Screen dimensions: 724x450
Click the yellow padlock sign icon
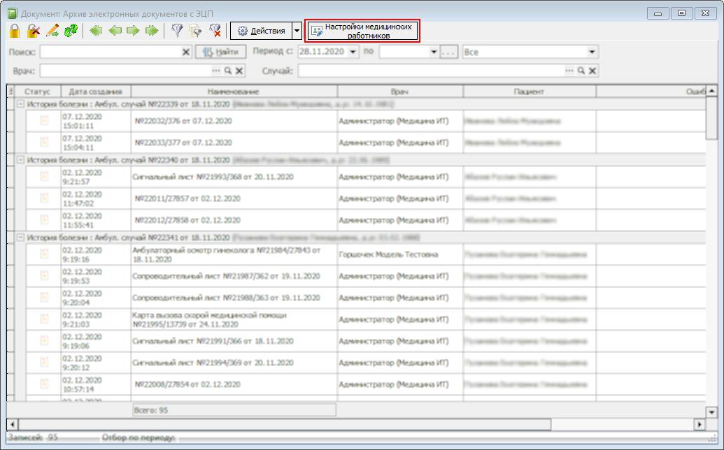click(15, 31)
